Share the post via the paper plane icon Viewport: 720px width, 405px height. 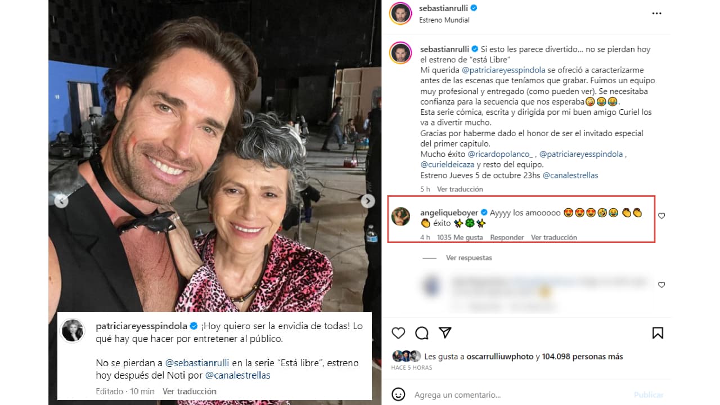(445, 333)
